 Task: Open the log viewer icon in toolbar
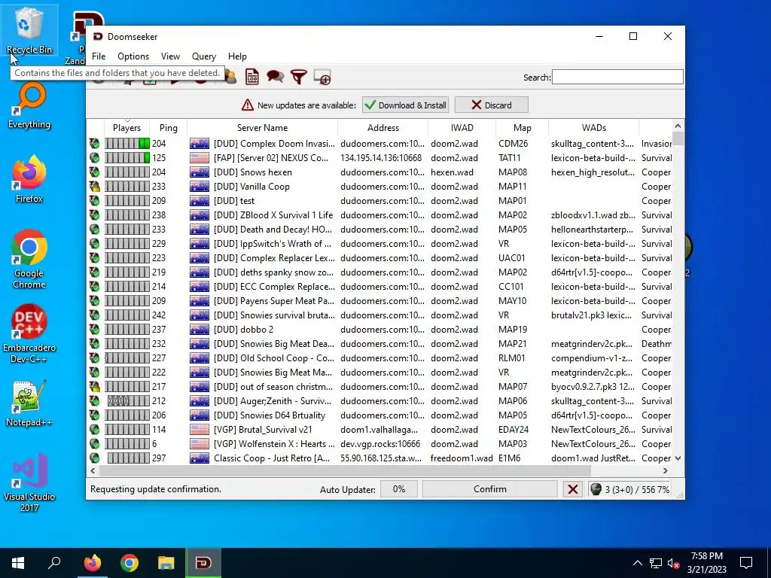[251, 78]
